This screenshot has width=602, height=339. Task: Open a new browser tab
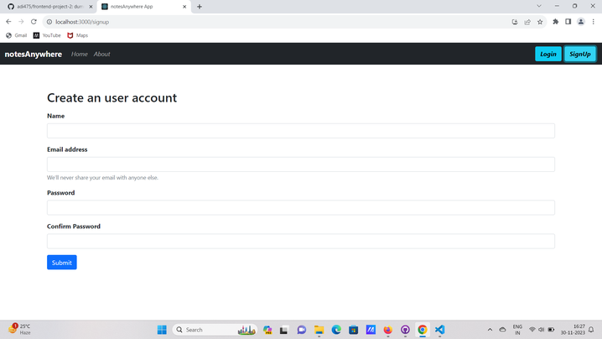(200, 7)
